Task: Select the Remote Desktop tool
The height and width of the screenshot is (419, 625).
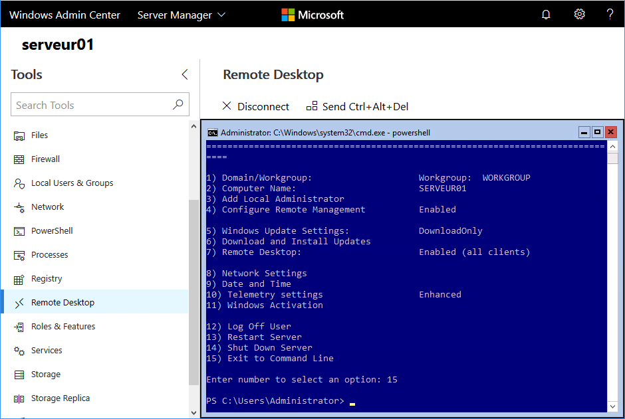Action: click(x=95, y=301)
